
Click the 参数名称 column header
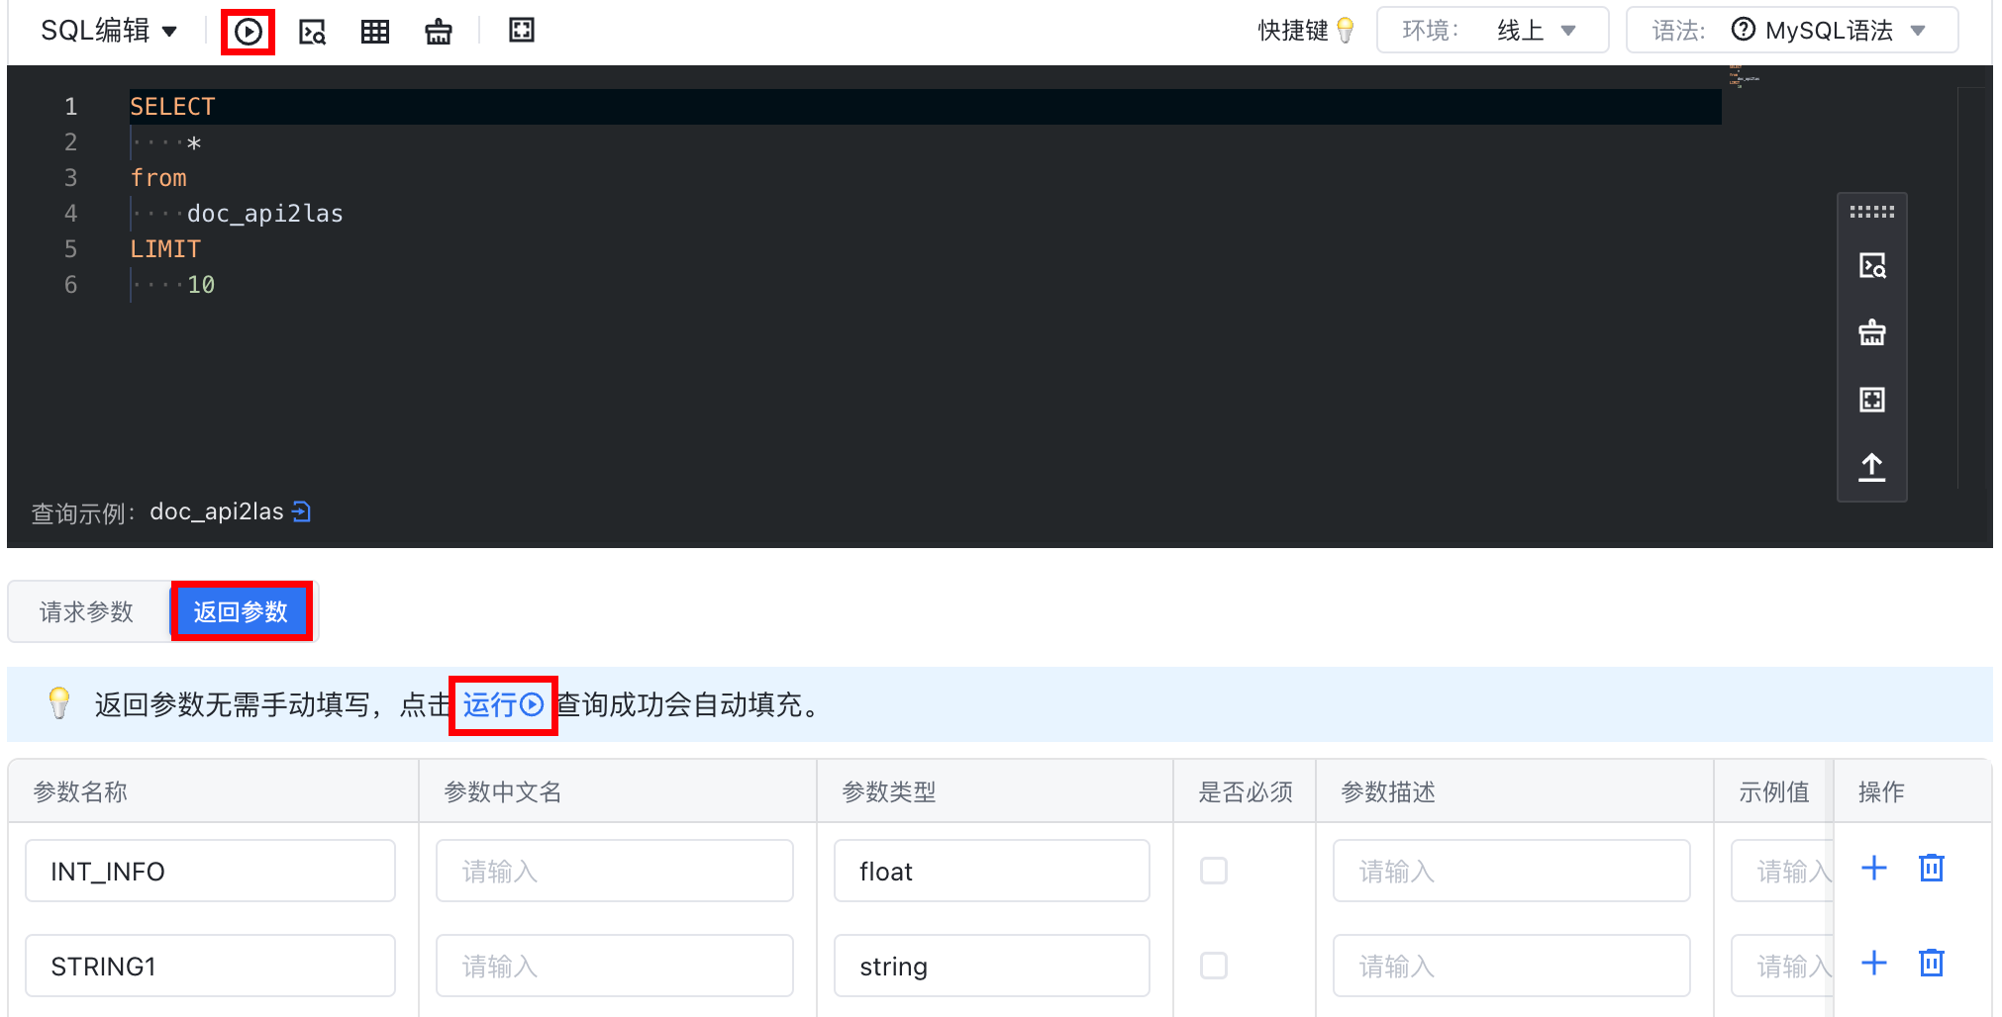(x=80, y=791)
